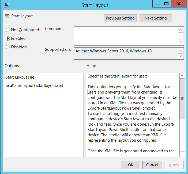The image size is (188, 174).
Task: Click the Help panel scroll down arrow
Action: point(182,154)
